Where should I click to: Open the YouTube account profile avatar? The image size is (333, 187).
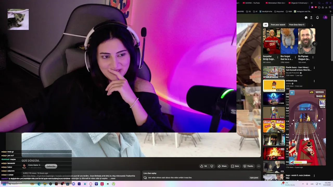click(x=325, y=17)
